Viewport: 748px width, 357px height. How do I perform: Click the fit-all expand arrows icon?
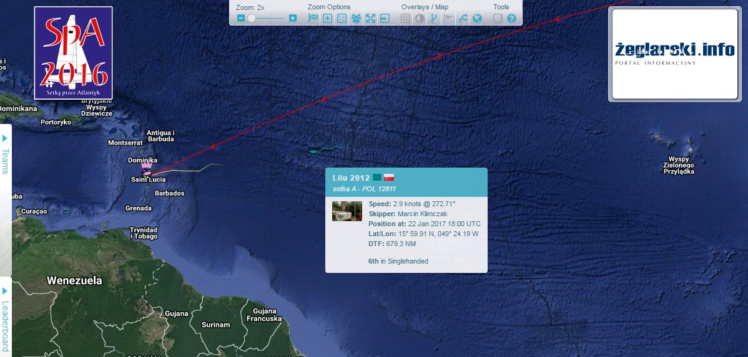(x=371, y=19)
